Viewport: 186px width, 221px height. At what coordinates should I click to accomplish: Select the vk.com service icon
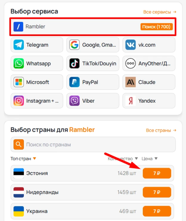131,45
